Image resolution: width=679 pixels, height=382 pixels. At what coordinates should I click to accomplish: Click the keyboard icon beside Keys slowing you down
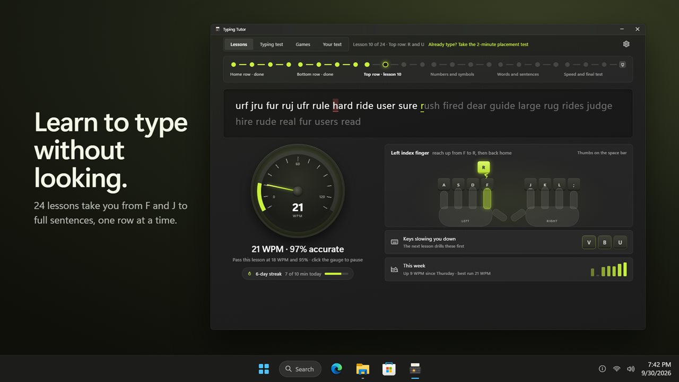tap(394, 242)
